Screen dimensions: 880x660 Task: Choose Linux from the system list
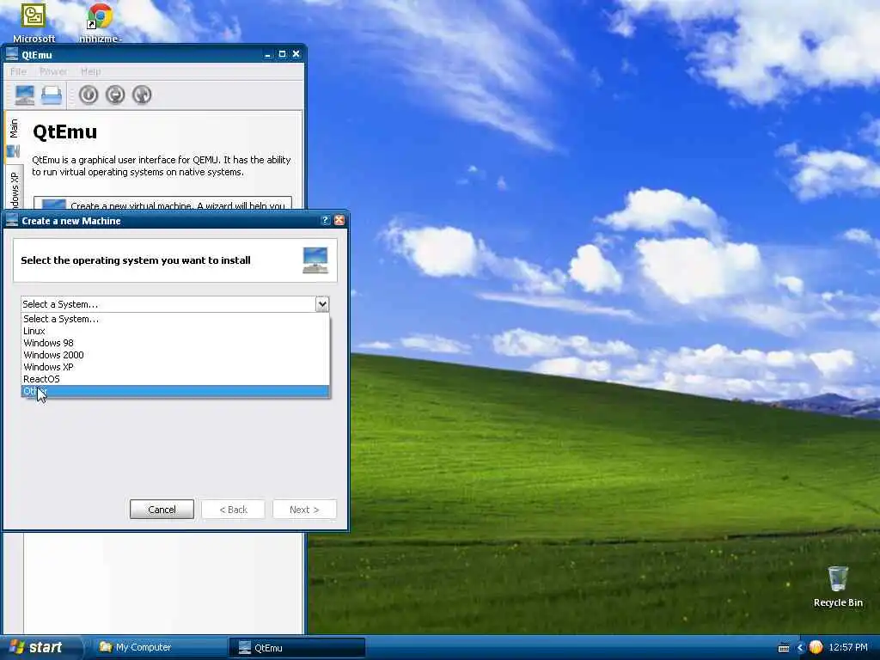(175, 331)
